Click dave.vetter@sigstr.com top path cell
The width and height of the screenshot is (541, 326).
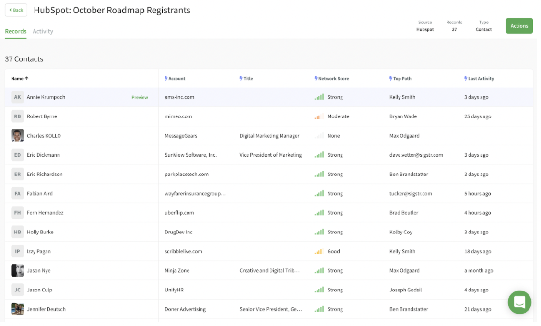coord(416,155)
